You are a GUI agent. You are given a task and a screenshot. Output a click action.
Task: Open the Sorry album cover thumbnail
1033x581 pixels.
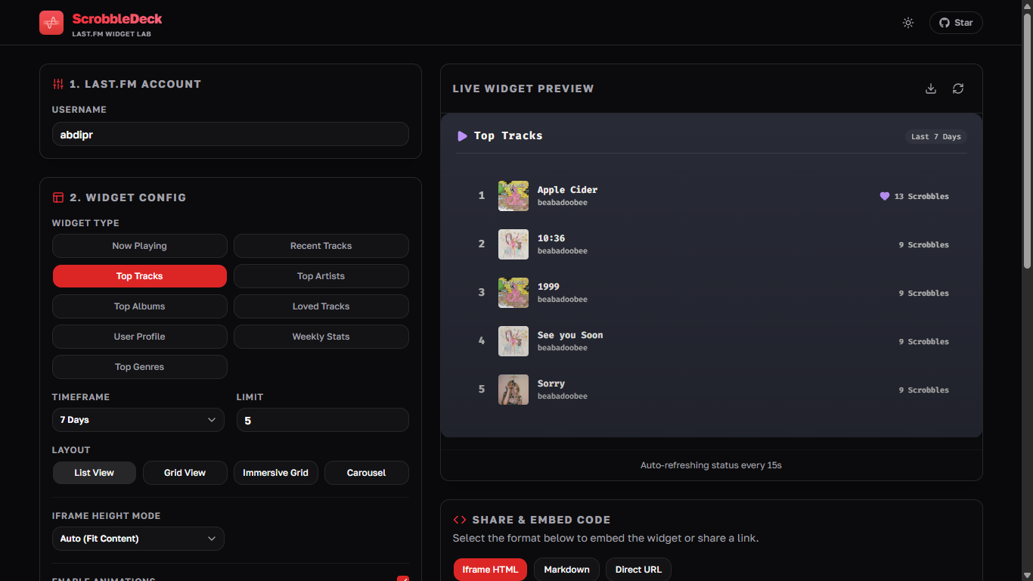[x=513, y=390]
